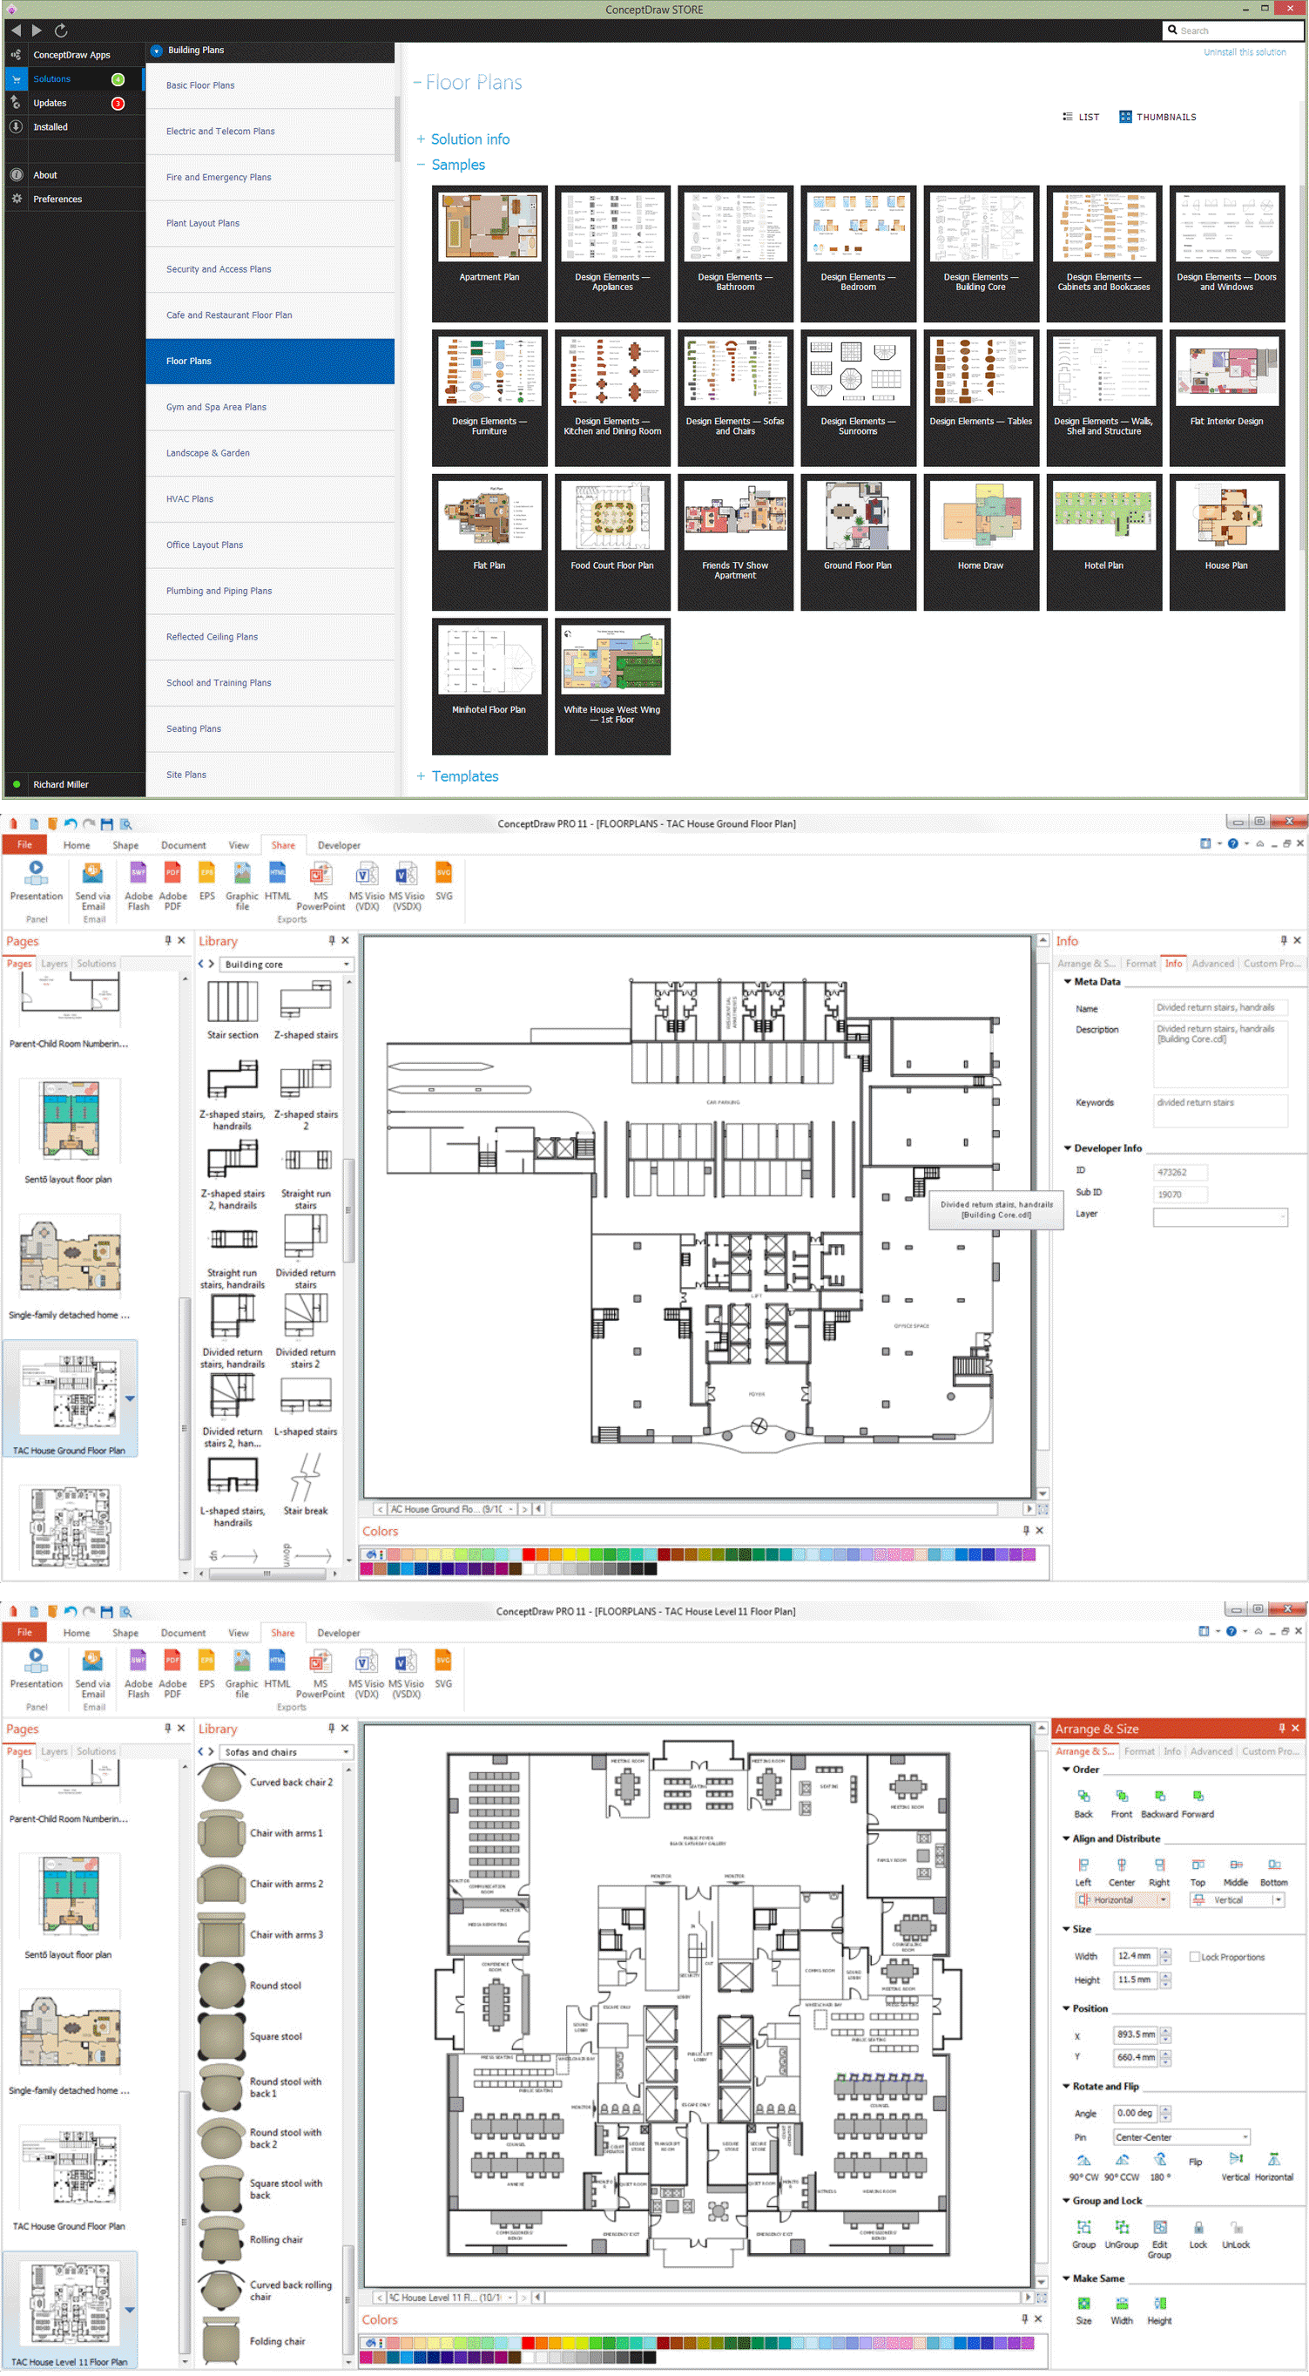Switch to Layers tab in Ground Floor Pages panel
The image size is (1309, 2376).
coord(54,964)
